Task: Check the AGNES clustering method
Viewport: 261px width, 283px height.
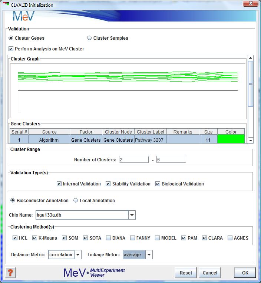Action: click(x=230, y=238)
